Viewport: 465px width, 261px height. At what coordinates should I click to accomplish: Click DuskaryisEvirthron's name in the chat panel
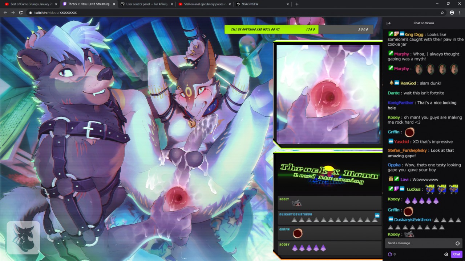coord(412,220)
